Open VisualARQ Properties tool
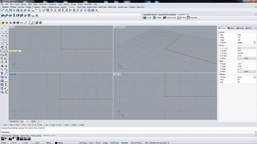 (x=192, y=18)
